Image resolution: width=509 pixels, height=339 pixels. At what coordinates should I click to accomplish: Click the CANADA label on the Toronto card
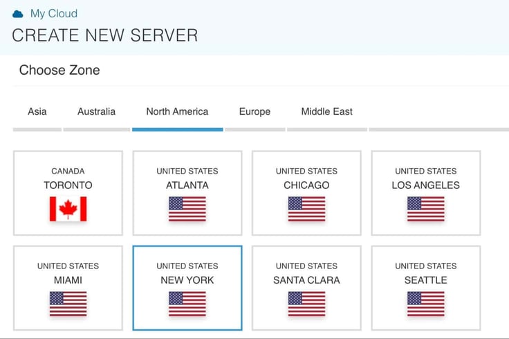coord(68,171)
